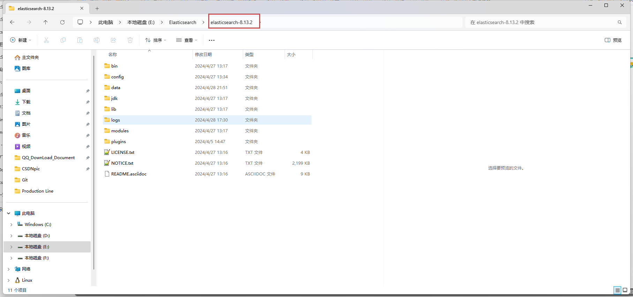Switch to the details view icon in the status bar
Viewport: 633px width, 297px height.
tap(617, 290)
